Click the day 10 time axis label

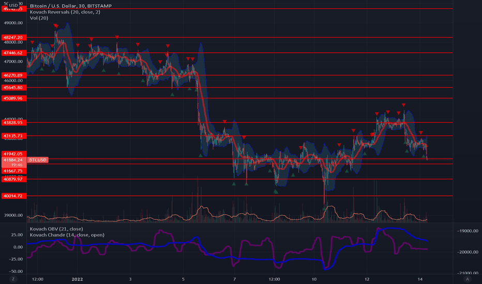pos(314,279)
